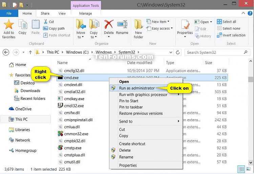Open the Help question mark icon
This screenshot has width=254, height=174.
(x=250, y=13)
